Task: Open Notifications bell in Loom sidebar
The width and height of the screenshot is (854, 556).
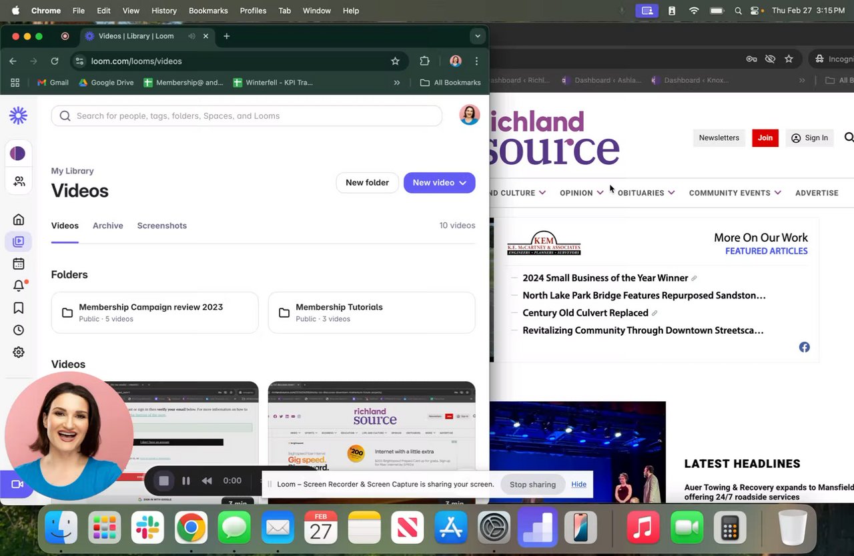Action: (19, 286)
